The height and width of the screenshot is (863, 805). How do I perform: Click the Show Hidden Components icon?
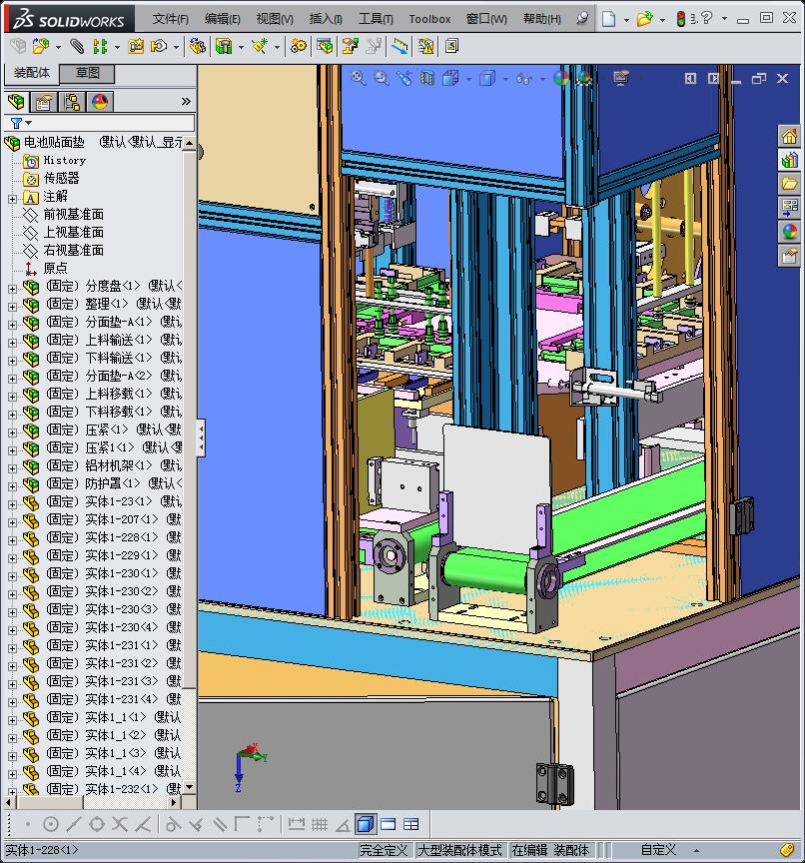point(197,47)
